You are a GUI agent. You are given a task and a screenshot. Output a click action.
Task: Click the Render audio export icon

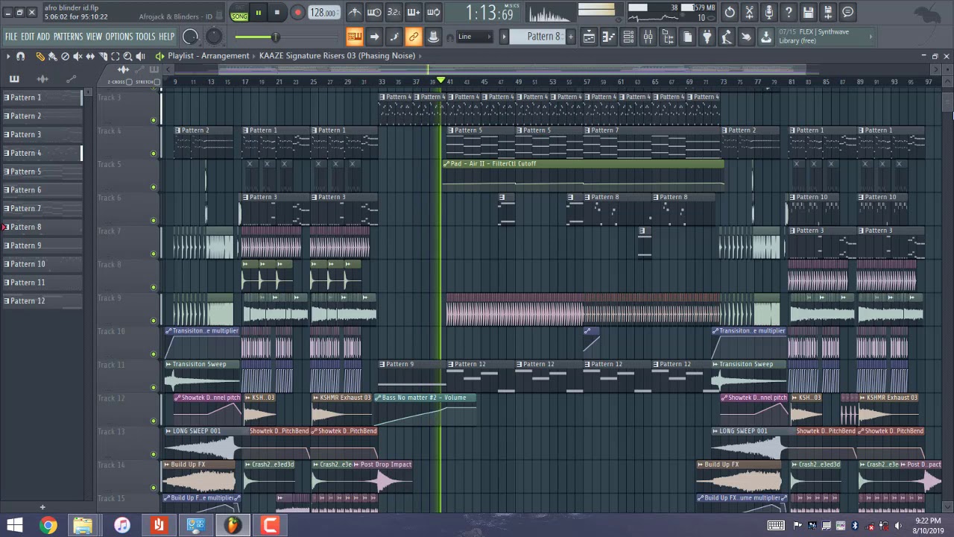pos(828,12)
